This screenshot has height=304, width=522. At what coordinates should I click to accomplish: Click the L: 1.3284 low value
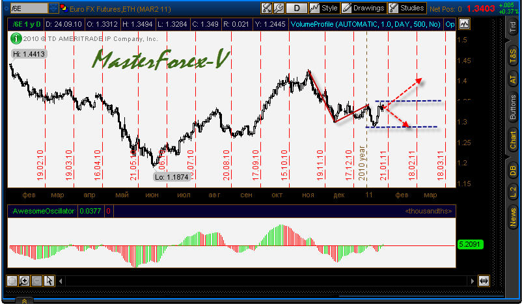click(172, 24)
